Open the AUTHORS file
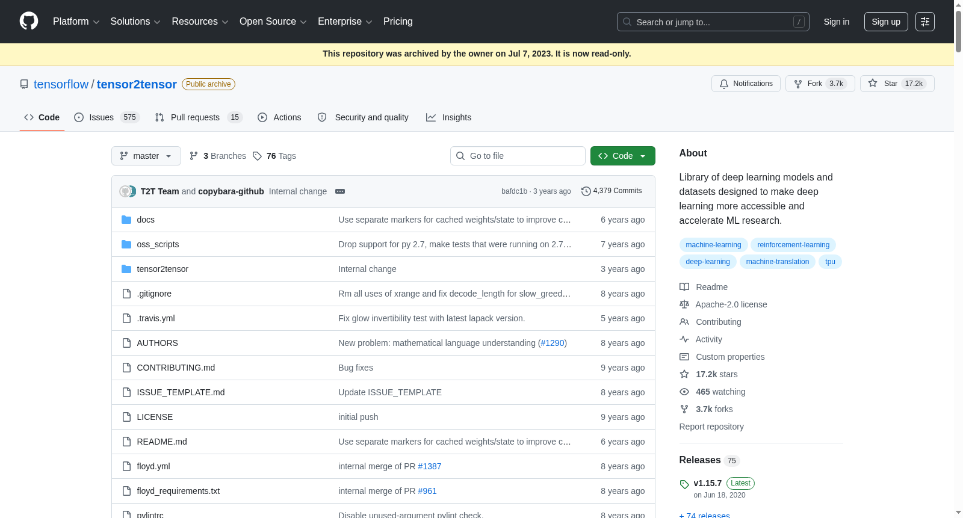963x518 pixels. 157,343
